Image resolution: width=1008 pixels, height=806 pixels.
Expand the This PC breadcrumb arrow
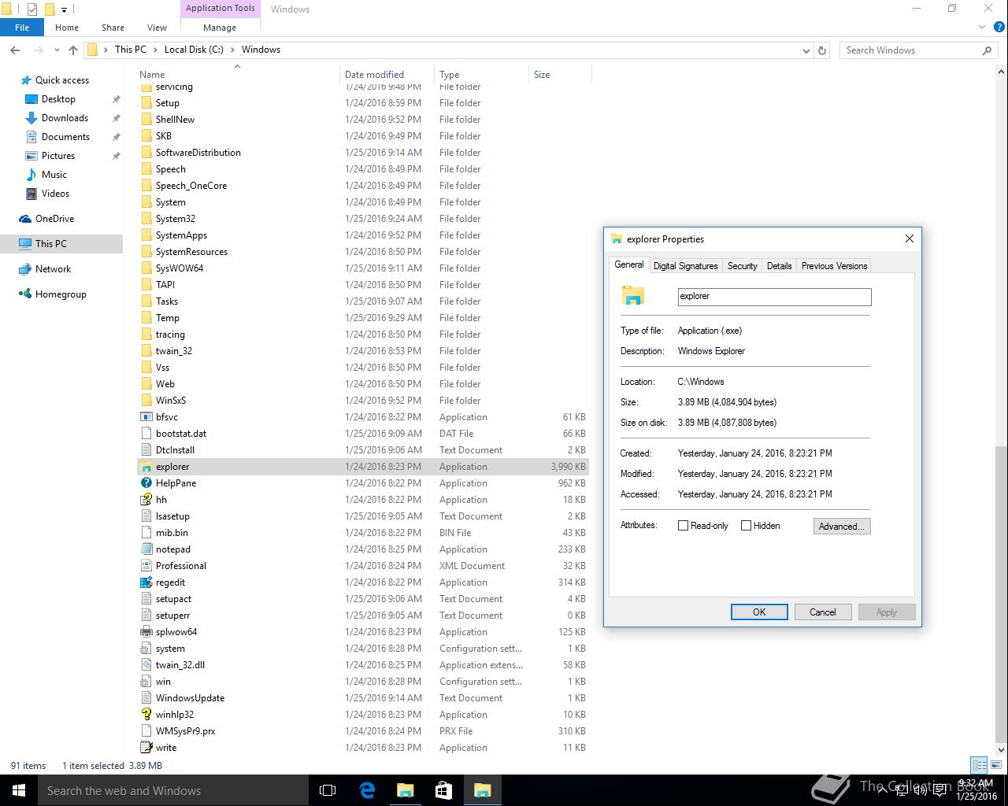pos(154,50)
